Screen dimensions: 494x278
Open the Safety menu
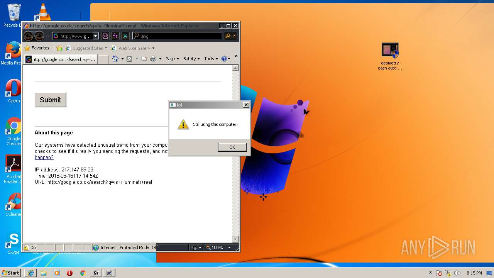191,59
